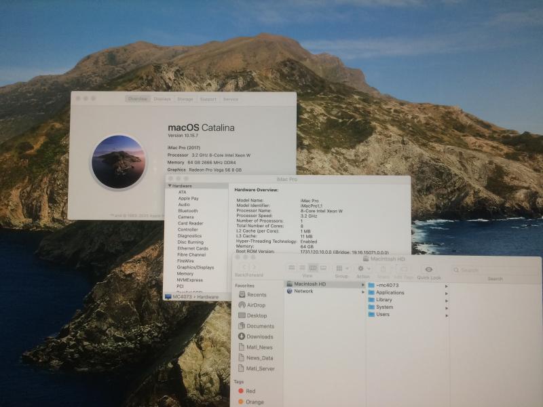Open the Applications folder
Screen dimensions: 543x407
(386, 292)
